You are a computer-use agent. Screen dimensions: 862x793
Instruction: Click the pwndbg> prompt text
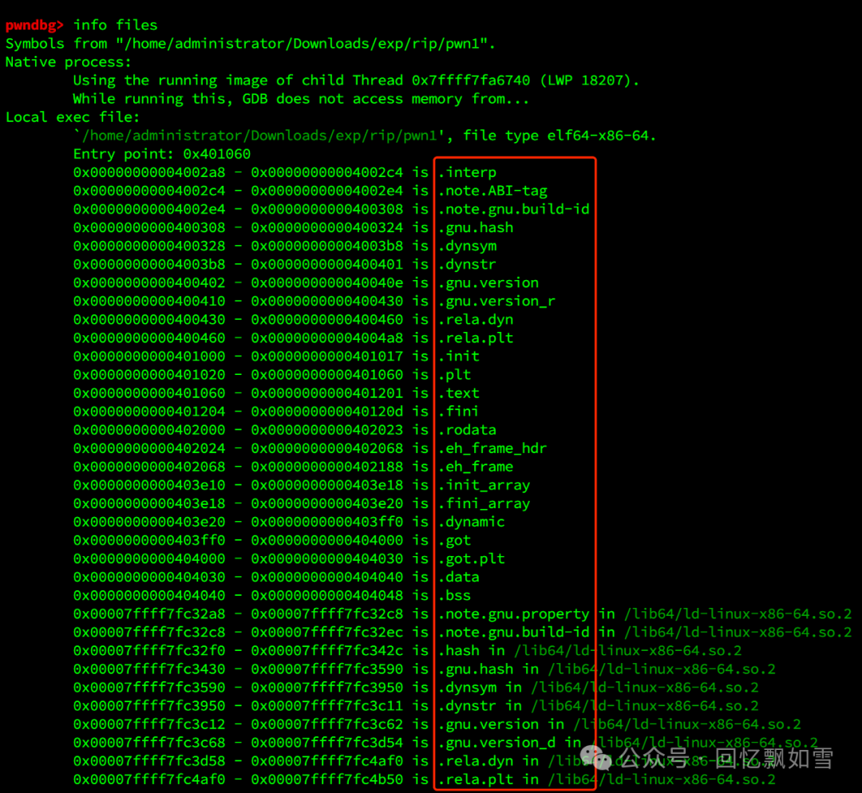[x=34, y=26]
